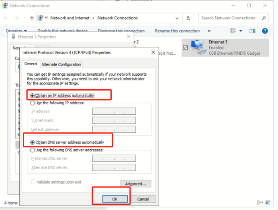Show more toolbar commands chevron

[209, 31]
